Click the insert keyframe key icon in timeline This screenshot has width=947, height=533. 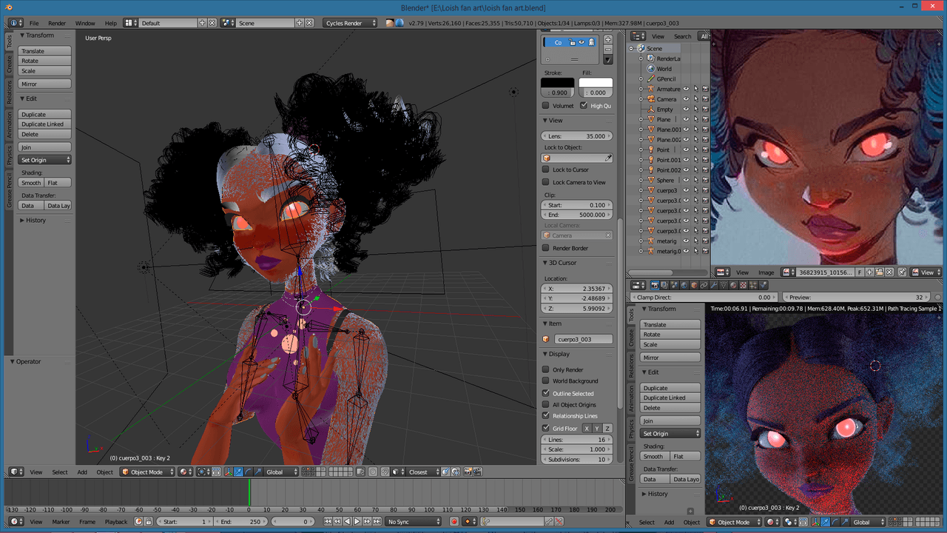pos(549,521)
